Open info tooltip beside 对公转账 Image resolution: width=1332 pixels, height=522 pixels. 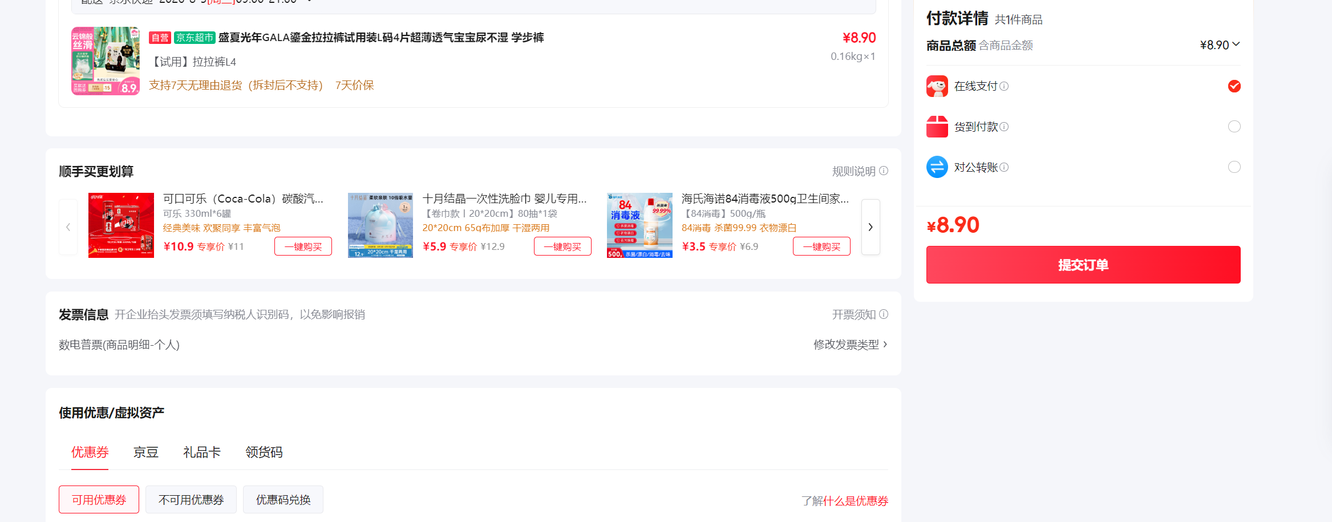pyautogui.click(x=1004, y=167)
